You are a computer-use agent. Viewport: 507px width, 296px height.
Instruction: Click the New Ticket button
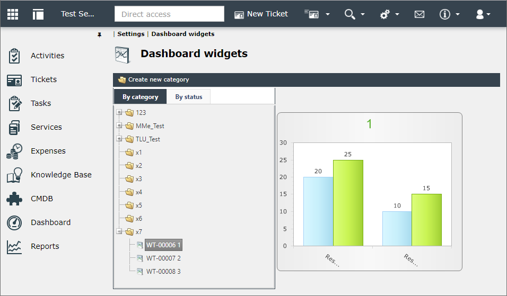click(261, 14)
